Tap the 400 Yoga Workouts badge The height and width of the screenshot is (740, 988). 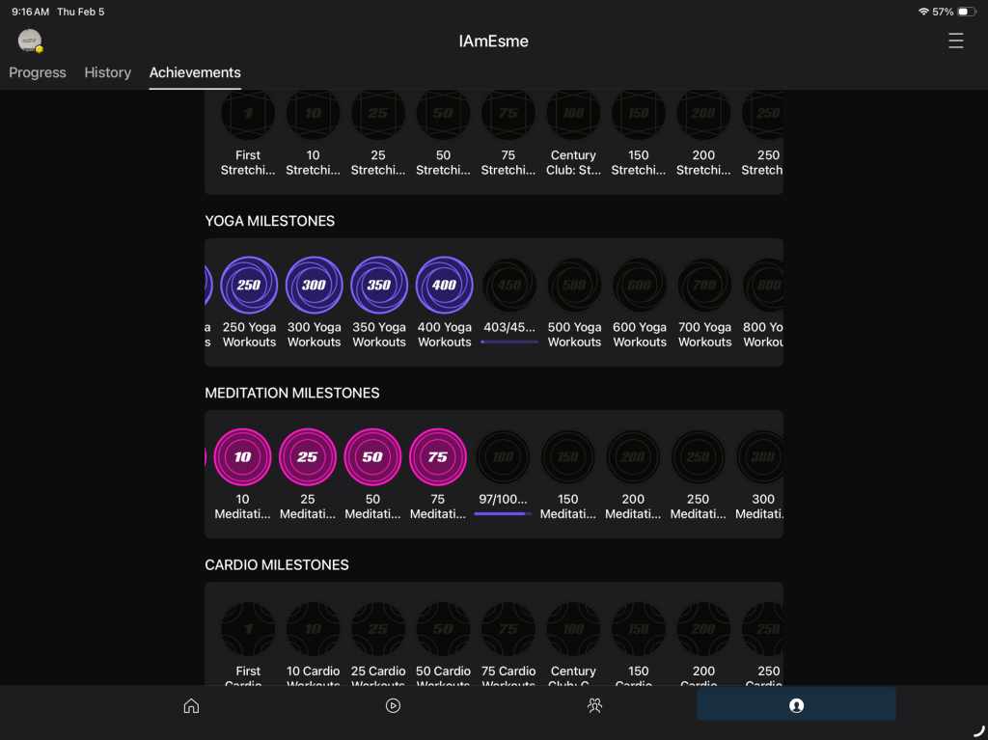(444, 286)
